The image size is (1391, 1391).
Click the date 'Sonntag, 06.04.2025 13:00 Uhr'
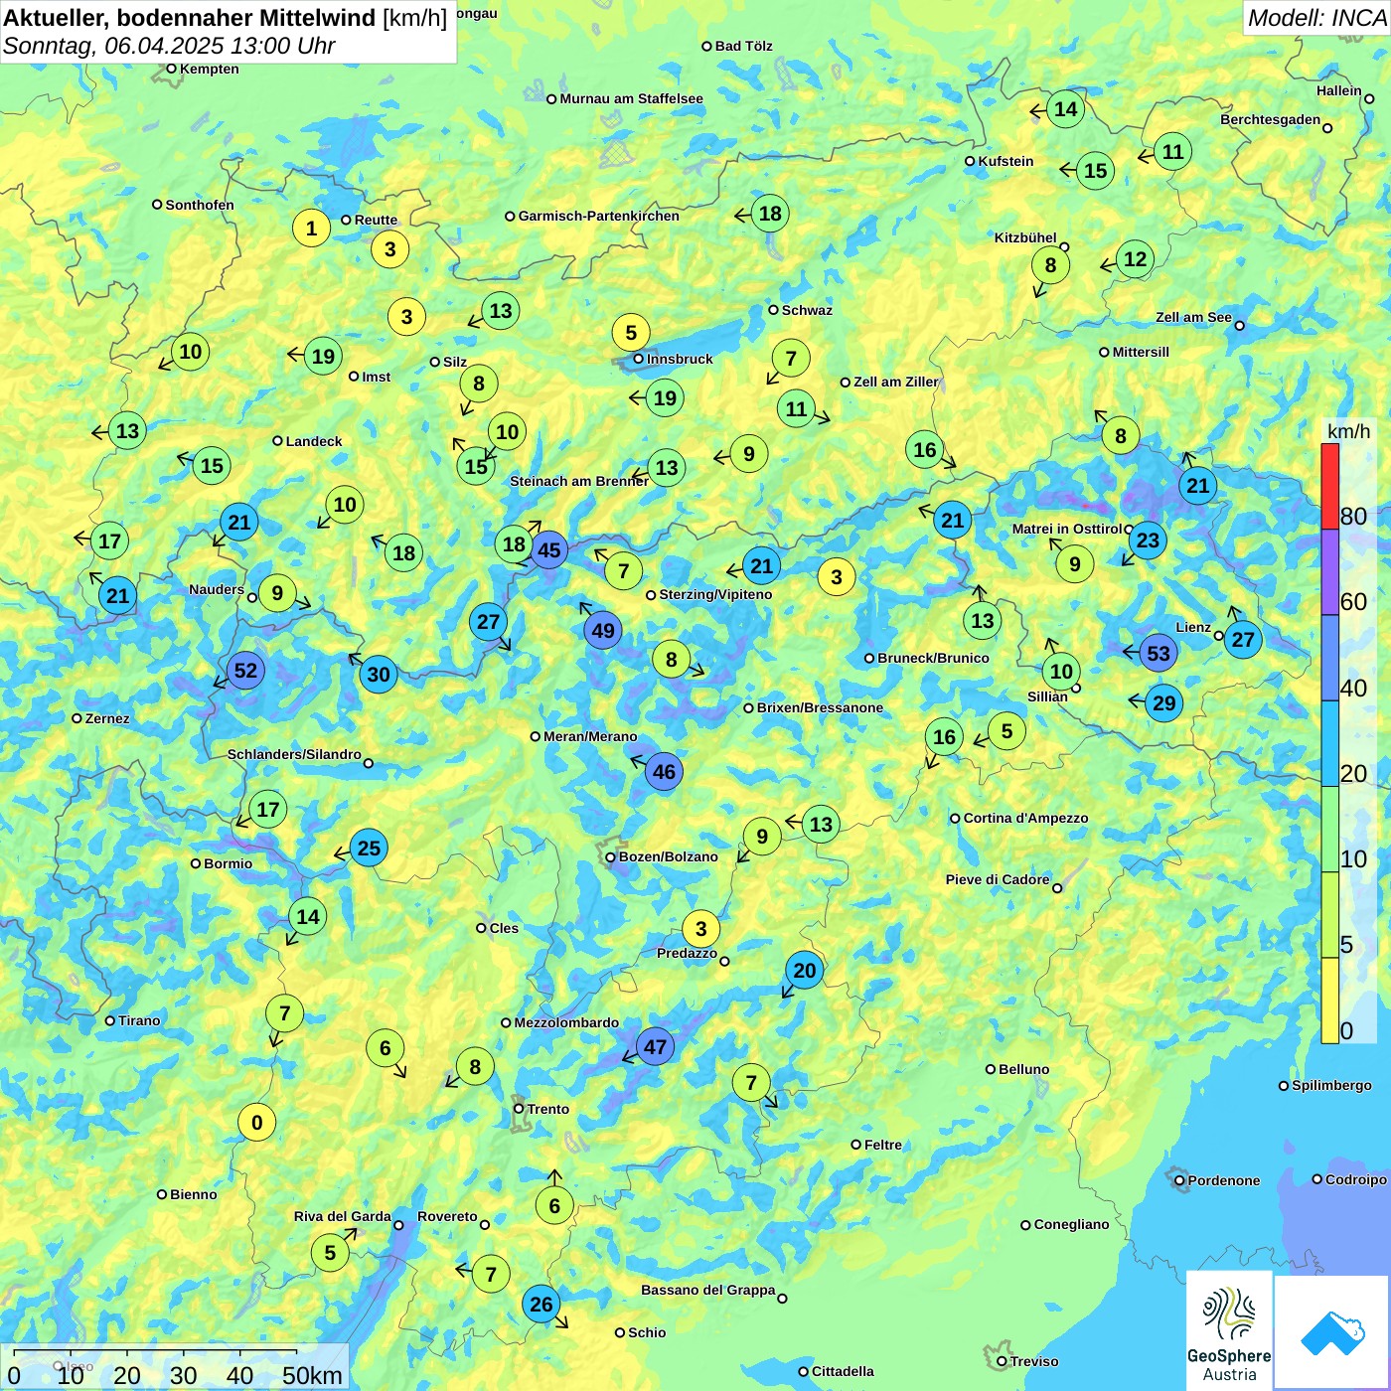[169, 46]
